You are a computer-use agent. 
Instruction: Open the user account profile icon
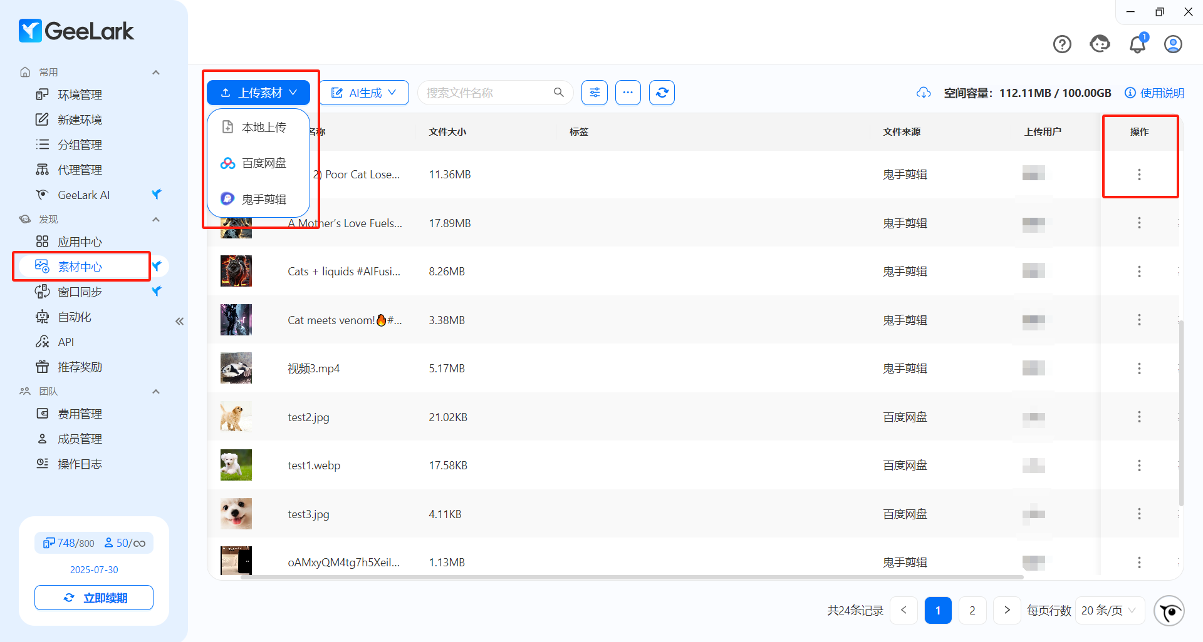1173,44
